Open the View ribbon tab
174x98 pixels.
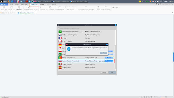(x=48, y=4)
